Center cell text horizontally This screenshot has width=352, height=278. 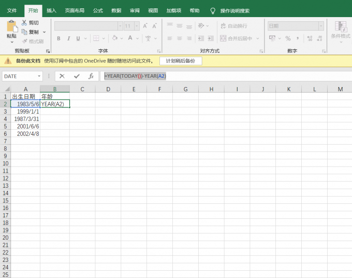[180, 38]
